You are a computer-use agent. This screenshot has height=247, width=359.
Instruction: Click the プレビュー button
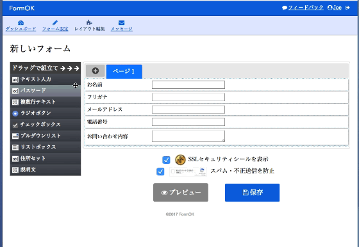(181, 193)
